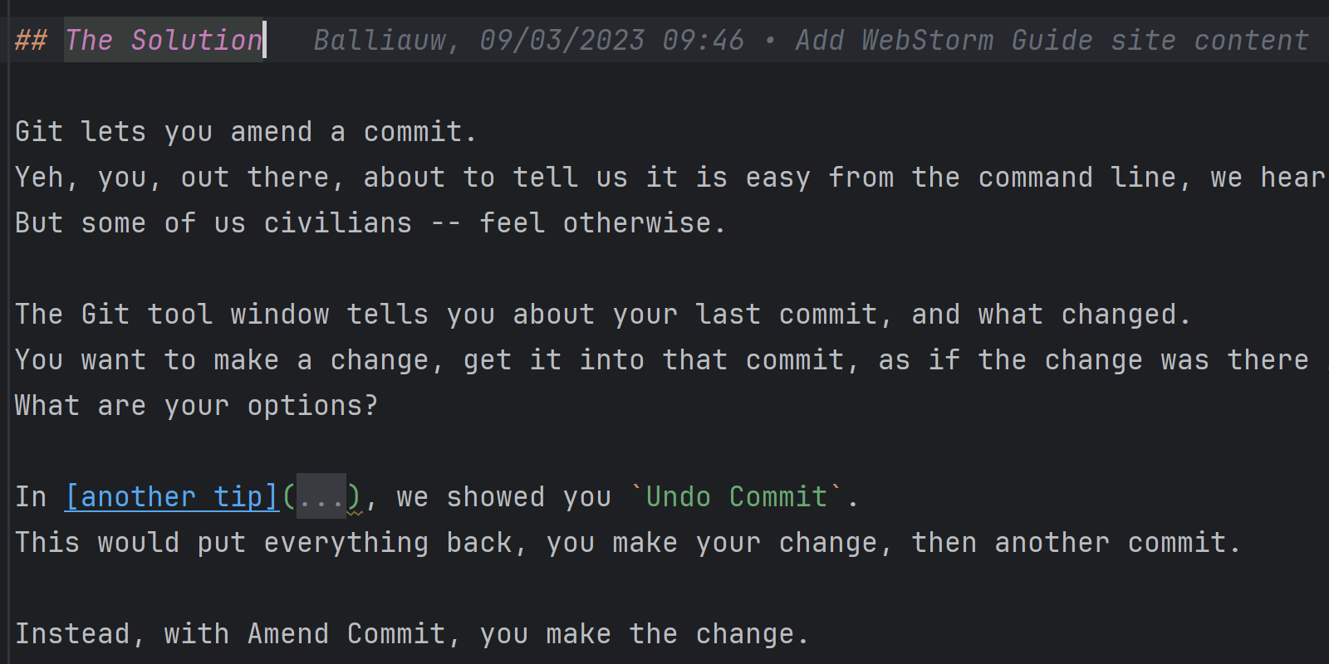Click the words 'Amend Commit' in last line
Screen dimensions: 1329x664
[346, 633]
